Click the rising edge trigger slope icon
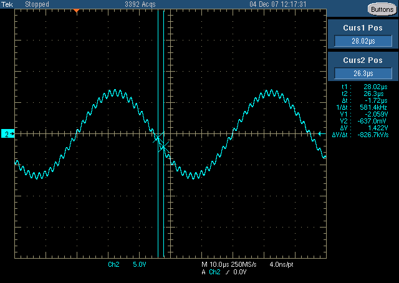The image size is (399, 283). (227, 272)
